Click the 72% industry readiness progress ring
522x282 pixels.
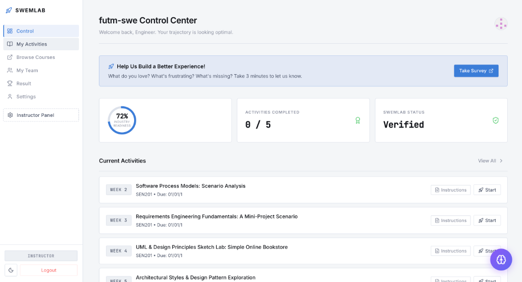pos(122,120)
